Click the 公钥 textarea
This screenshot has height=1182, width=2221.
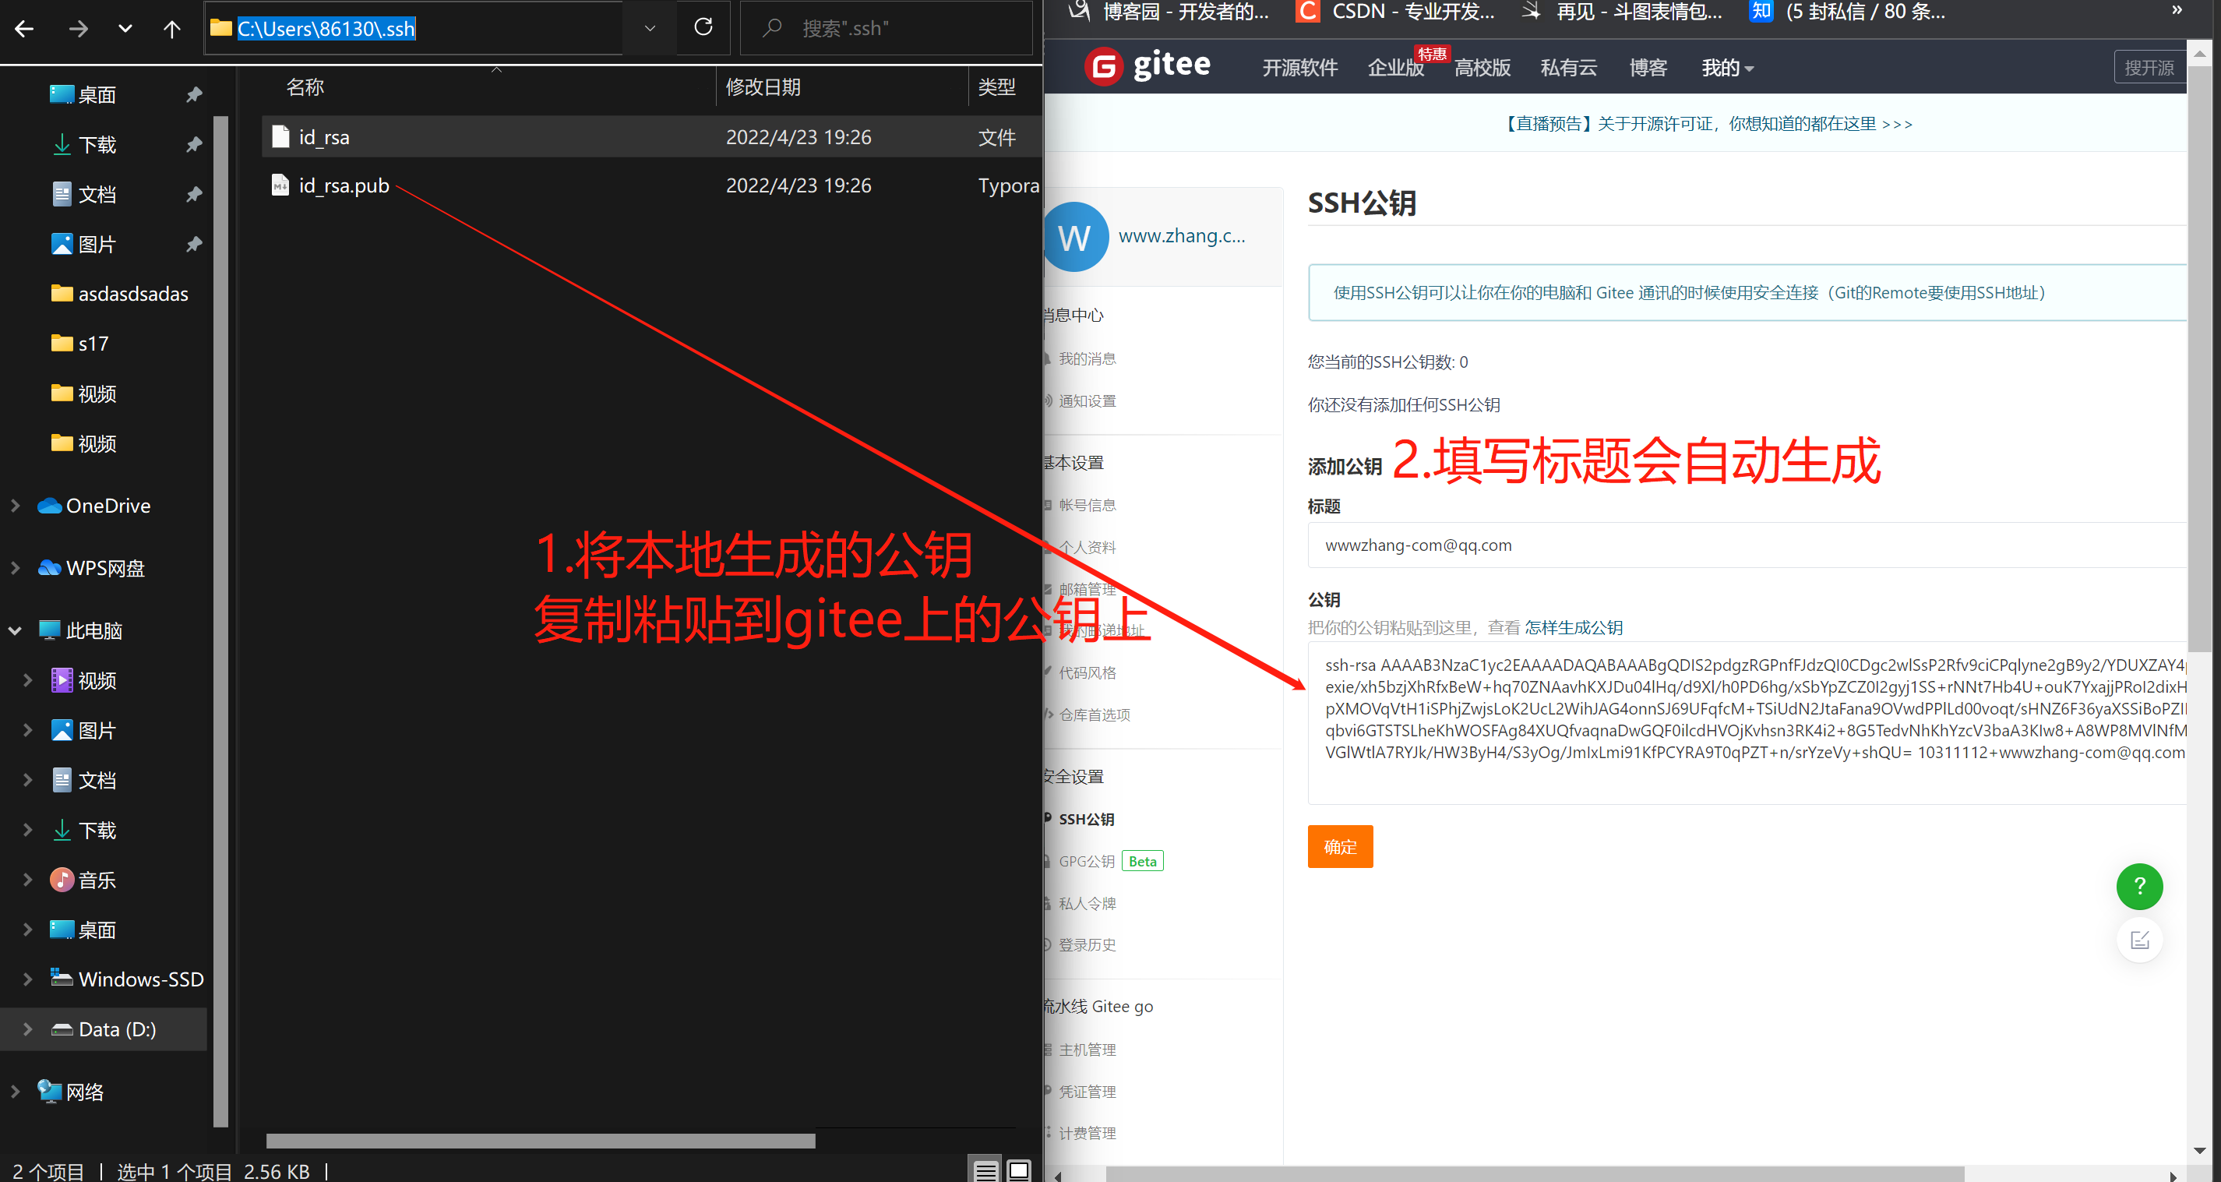pyautogui.click(x=1747, y=722)
